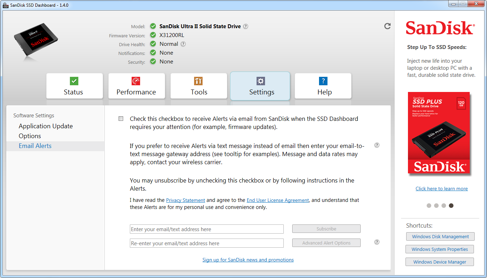Select Email Alerts in the sidebar
Screen dimensions: 487x278
tap(55, 146)
